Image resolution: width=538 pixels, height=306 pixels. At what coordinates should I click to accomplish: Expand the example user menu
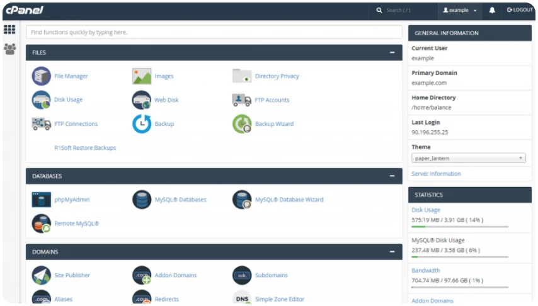point(460,10)
